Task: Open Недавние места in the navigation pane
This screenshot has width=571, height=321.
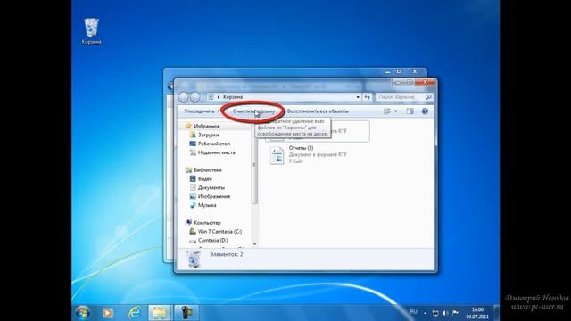Action: (x=216, y=152)
